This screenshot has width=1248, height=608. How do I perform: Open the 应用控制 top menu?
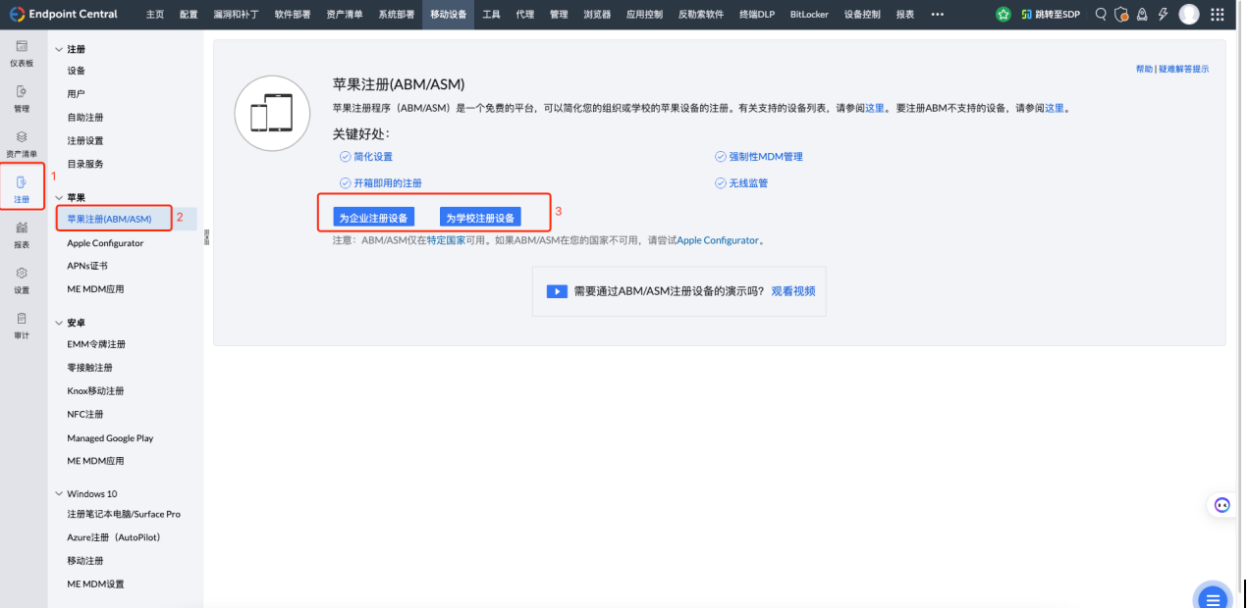(644, 14)
